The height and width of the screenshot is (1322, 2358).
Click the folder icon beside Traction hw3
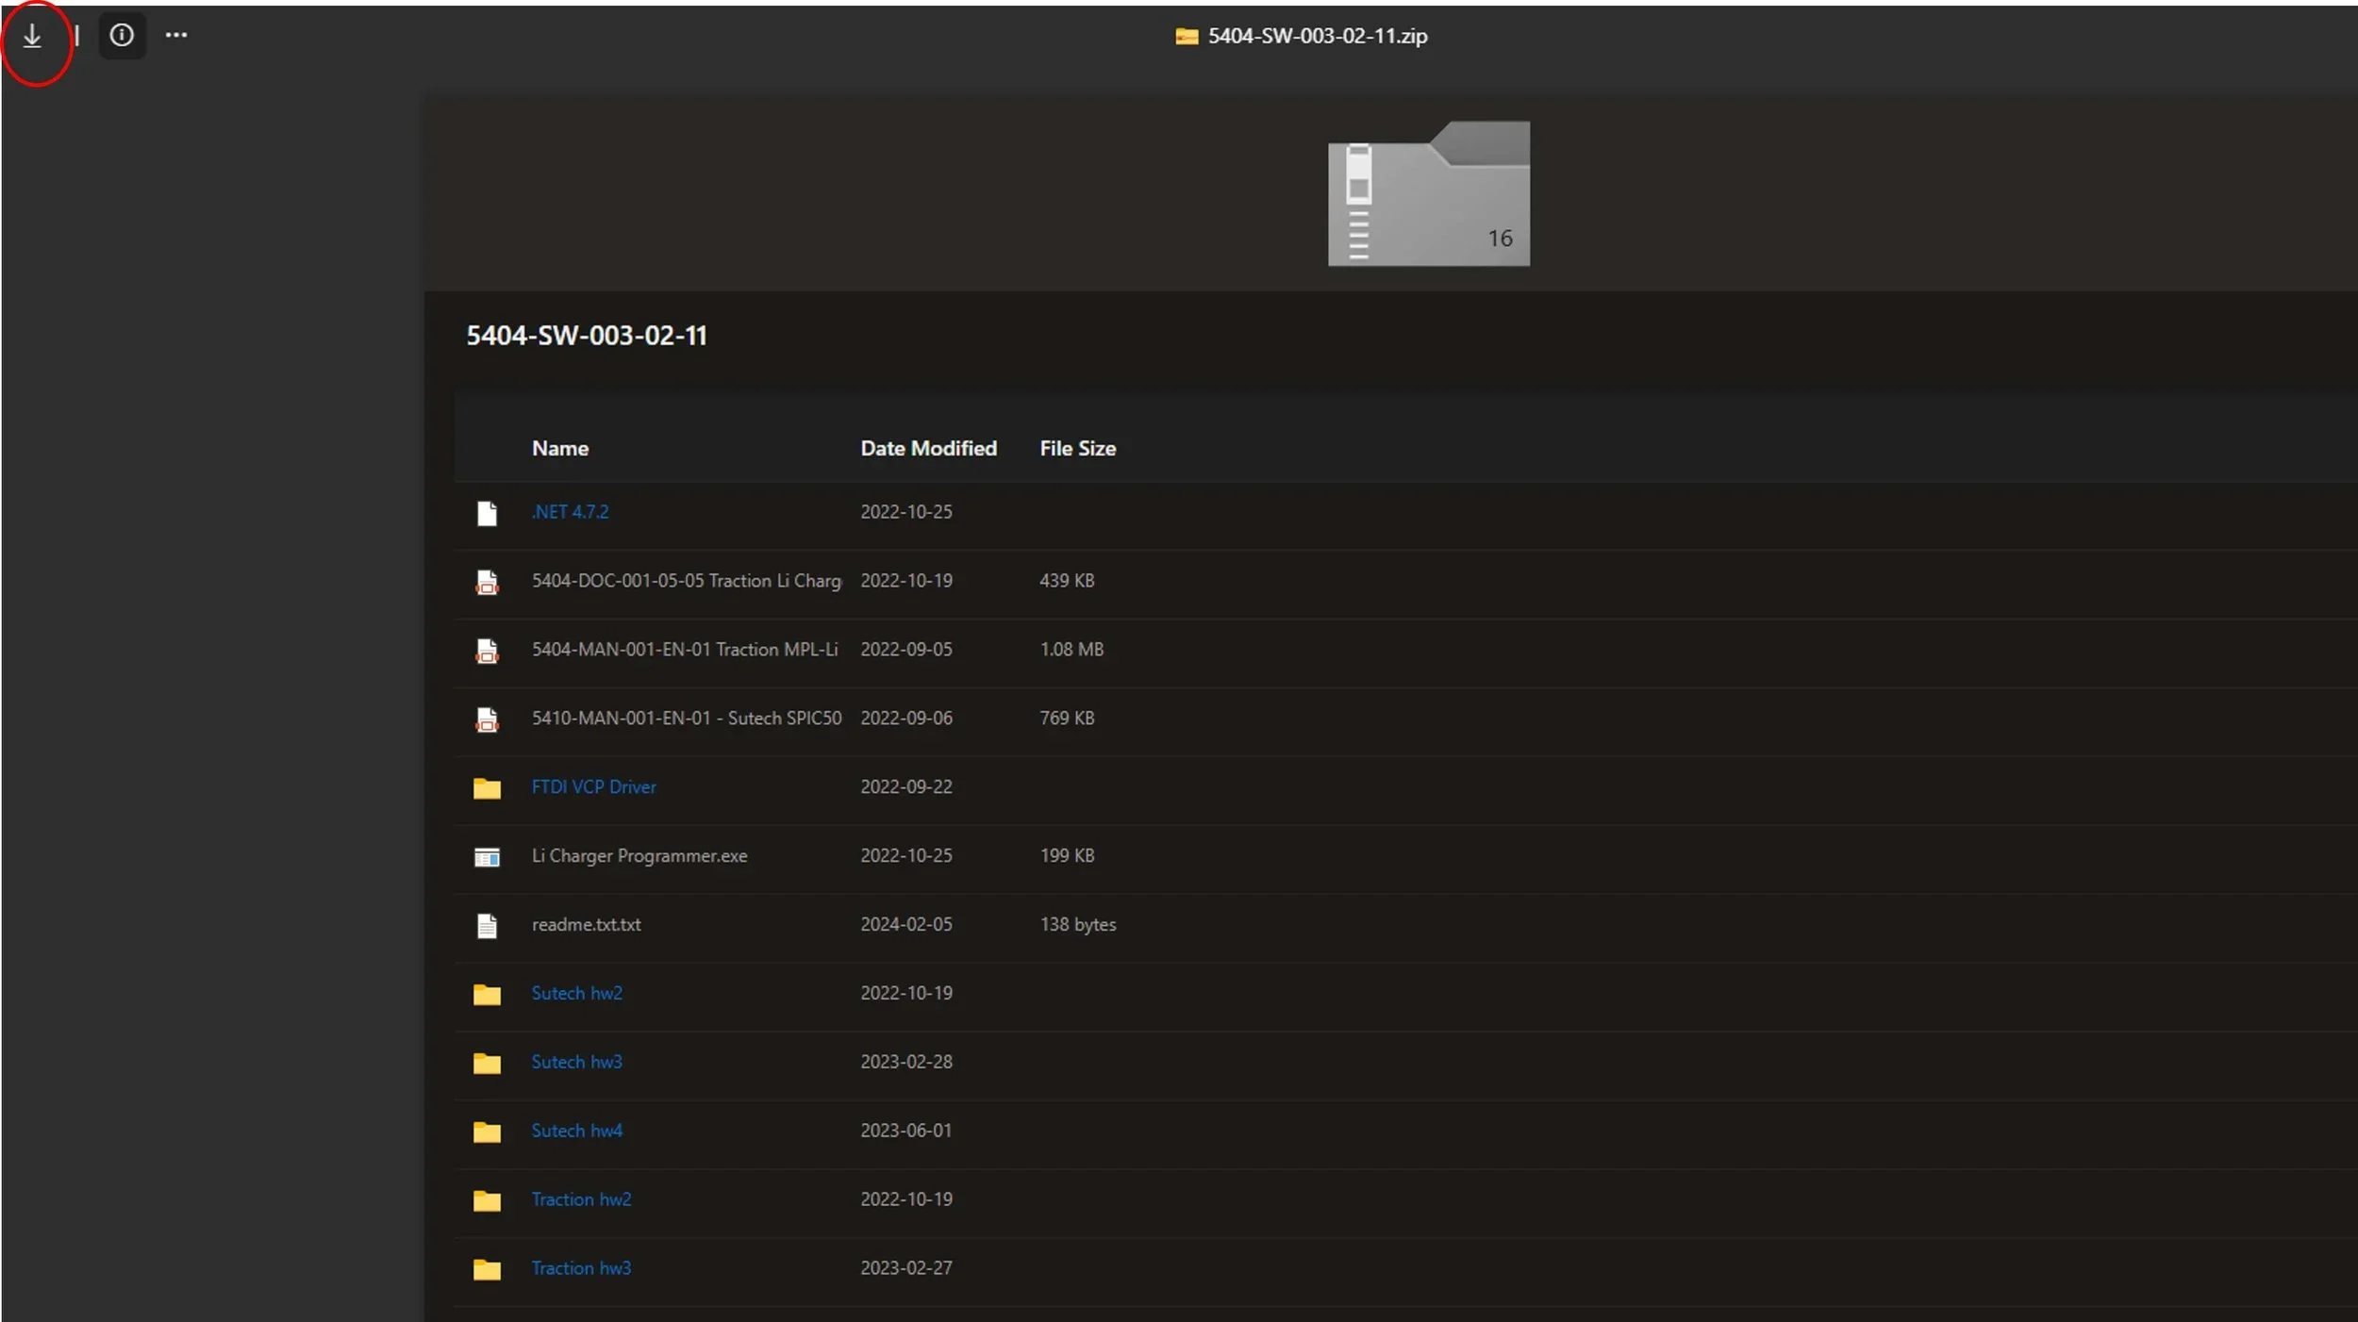click(x=487, y=1269)
